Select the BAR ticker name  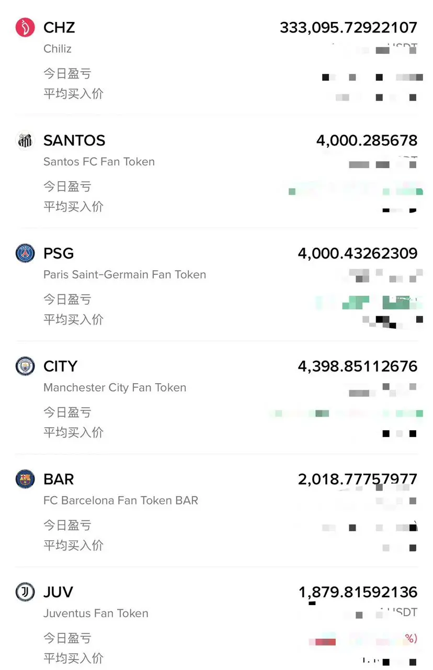tap(59, 479)
